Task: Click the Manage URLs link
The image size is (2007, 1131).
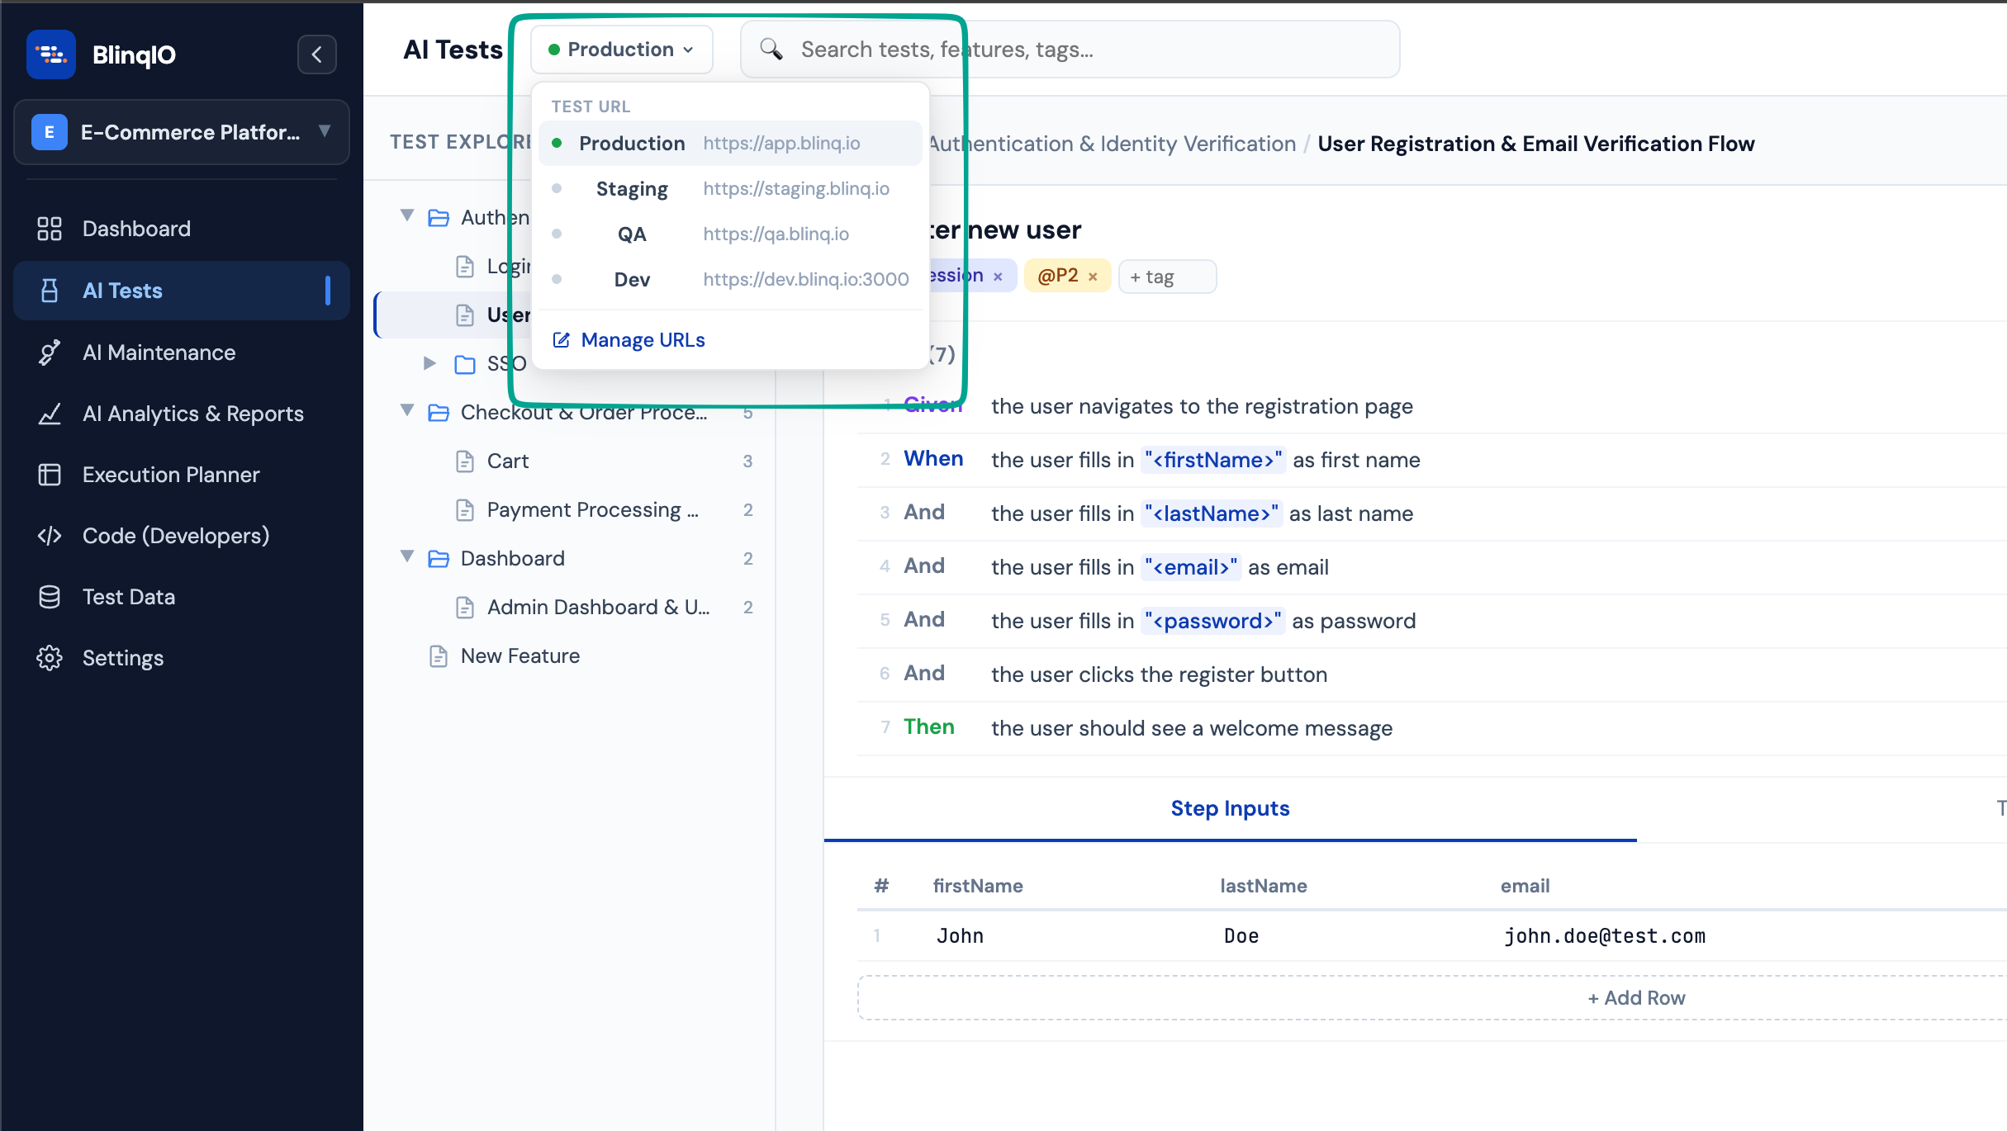Action: (643, 339)
